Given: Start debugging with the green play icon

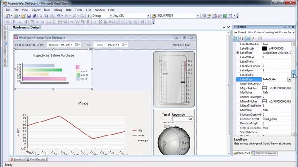Looking at the screenshot, I should click(88, 16).
